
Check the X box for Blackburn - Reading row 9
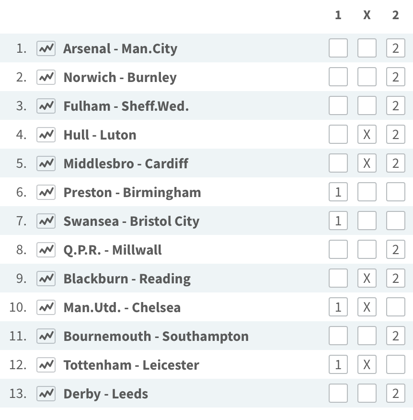367,278
